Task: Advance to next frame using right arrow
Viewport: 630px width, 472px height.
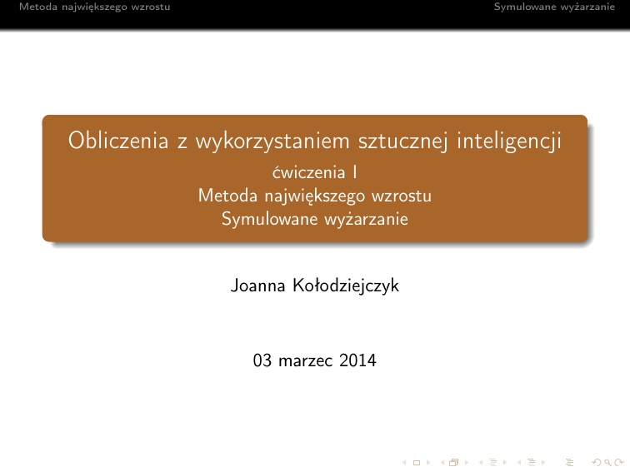Action: [x=464, y=460]
